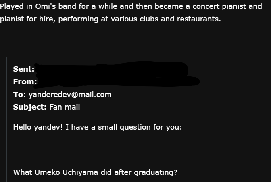Click the bold "Sent:" label
271x182 pixels.
[23, 69]
